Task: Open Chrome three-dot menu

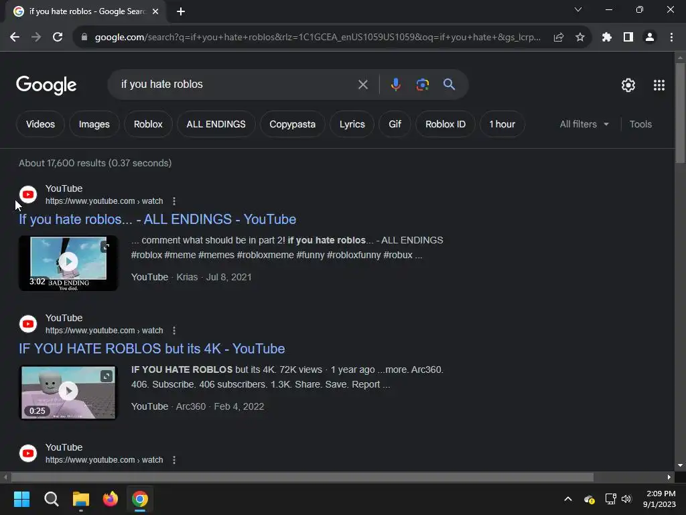Action: [x=671, y=38]
